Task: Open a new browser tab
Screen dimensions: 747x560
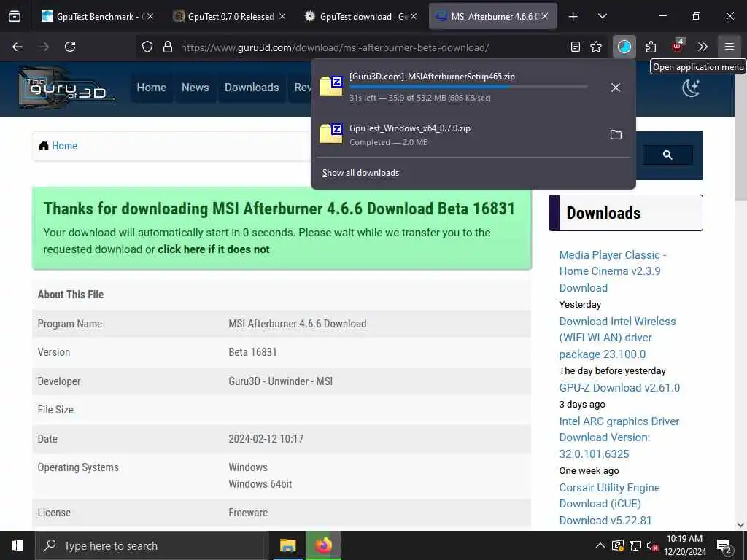Action: pyautogui.click(x=573, y=17)
